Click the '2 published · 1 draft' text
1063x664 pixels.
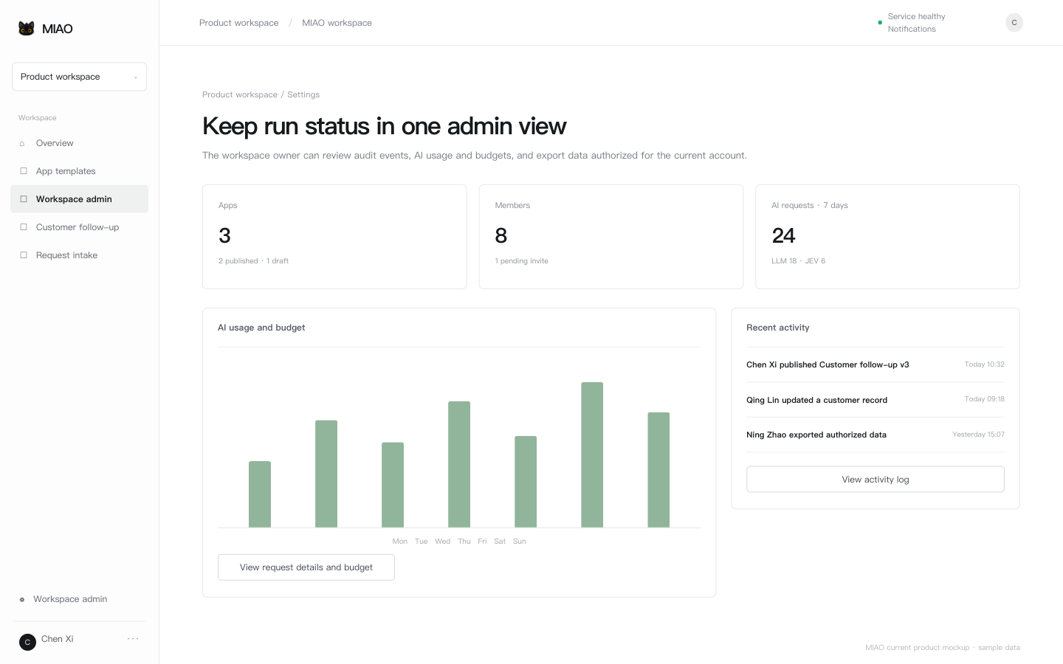253,261
